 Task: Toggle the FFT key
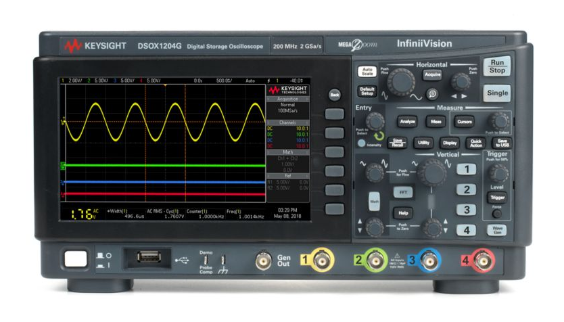click(403, 193)
